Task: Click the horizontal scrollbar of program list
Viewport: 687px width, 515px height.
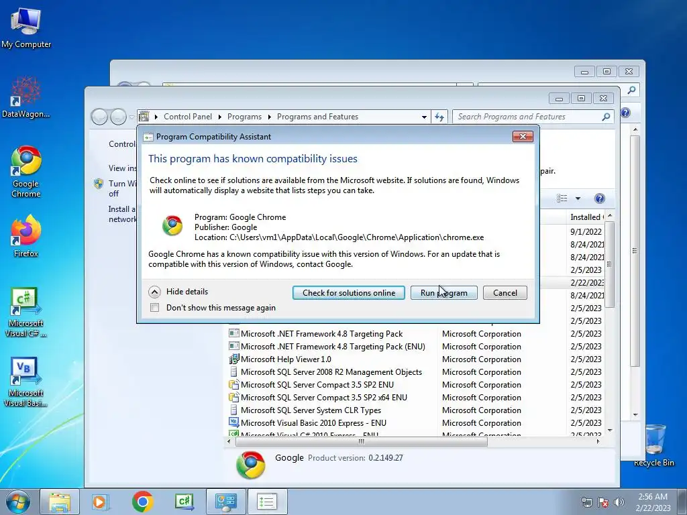Action: point(362,441)
